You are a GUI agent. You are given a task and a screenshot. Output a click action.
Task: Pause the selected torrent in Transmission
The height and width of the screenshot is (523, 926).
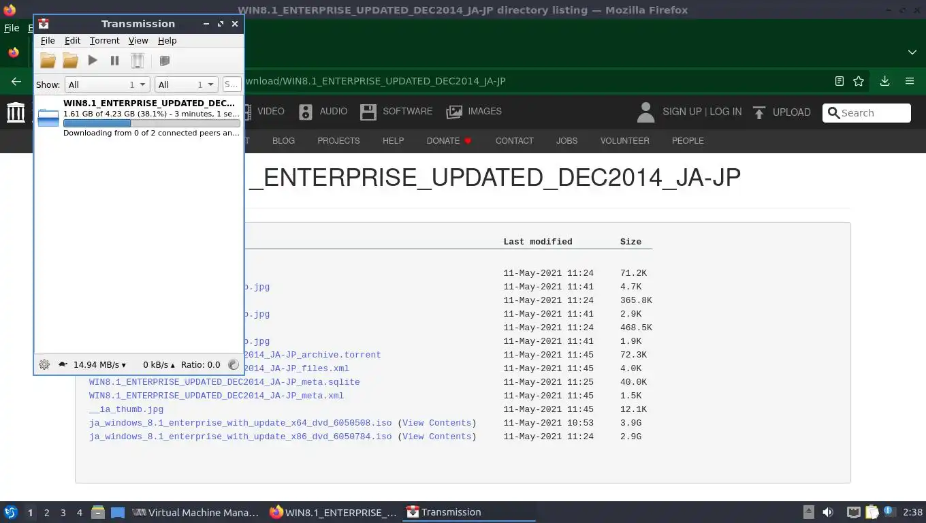pos(114,61)
